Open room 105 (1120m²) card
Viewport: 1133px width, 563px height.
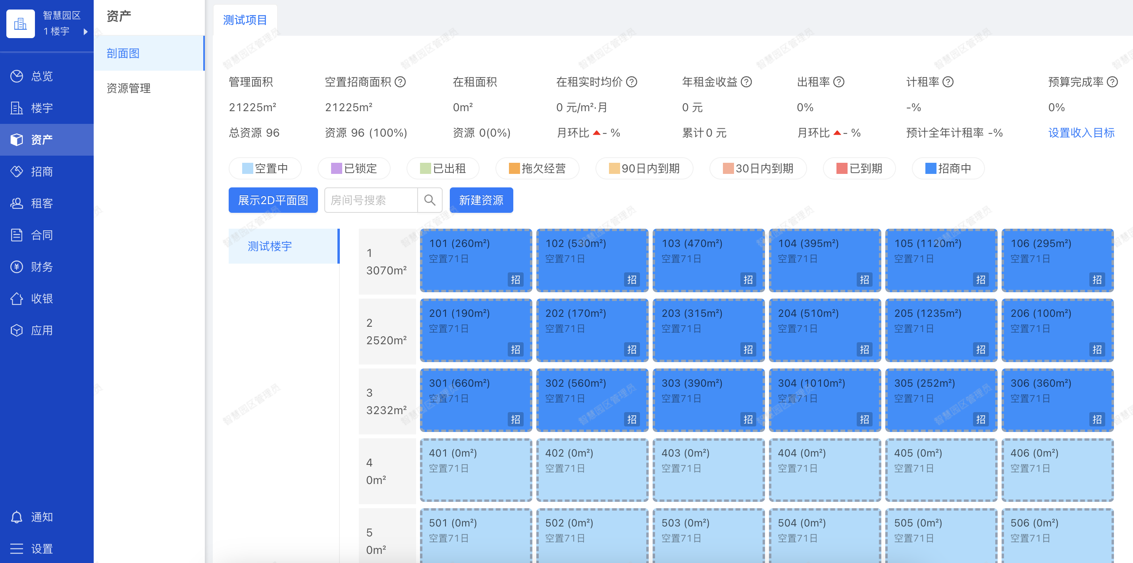941,260
